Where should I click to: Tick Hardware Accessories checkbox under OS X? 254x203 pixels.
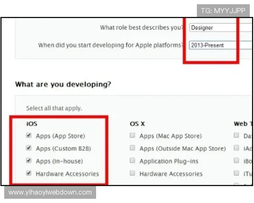click(x=133, y=173)
